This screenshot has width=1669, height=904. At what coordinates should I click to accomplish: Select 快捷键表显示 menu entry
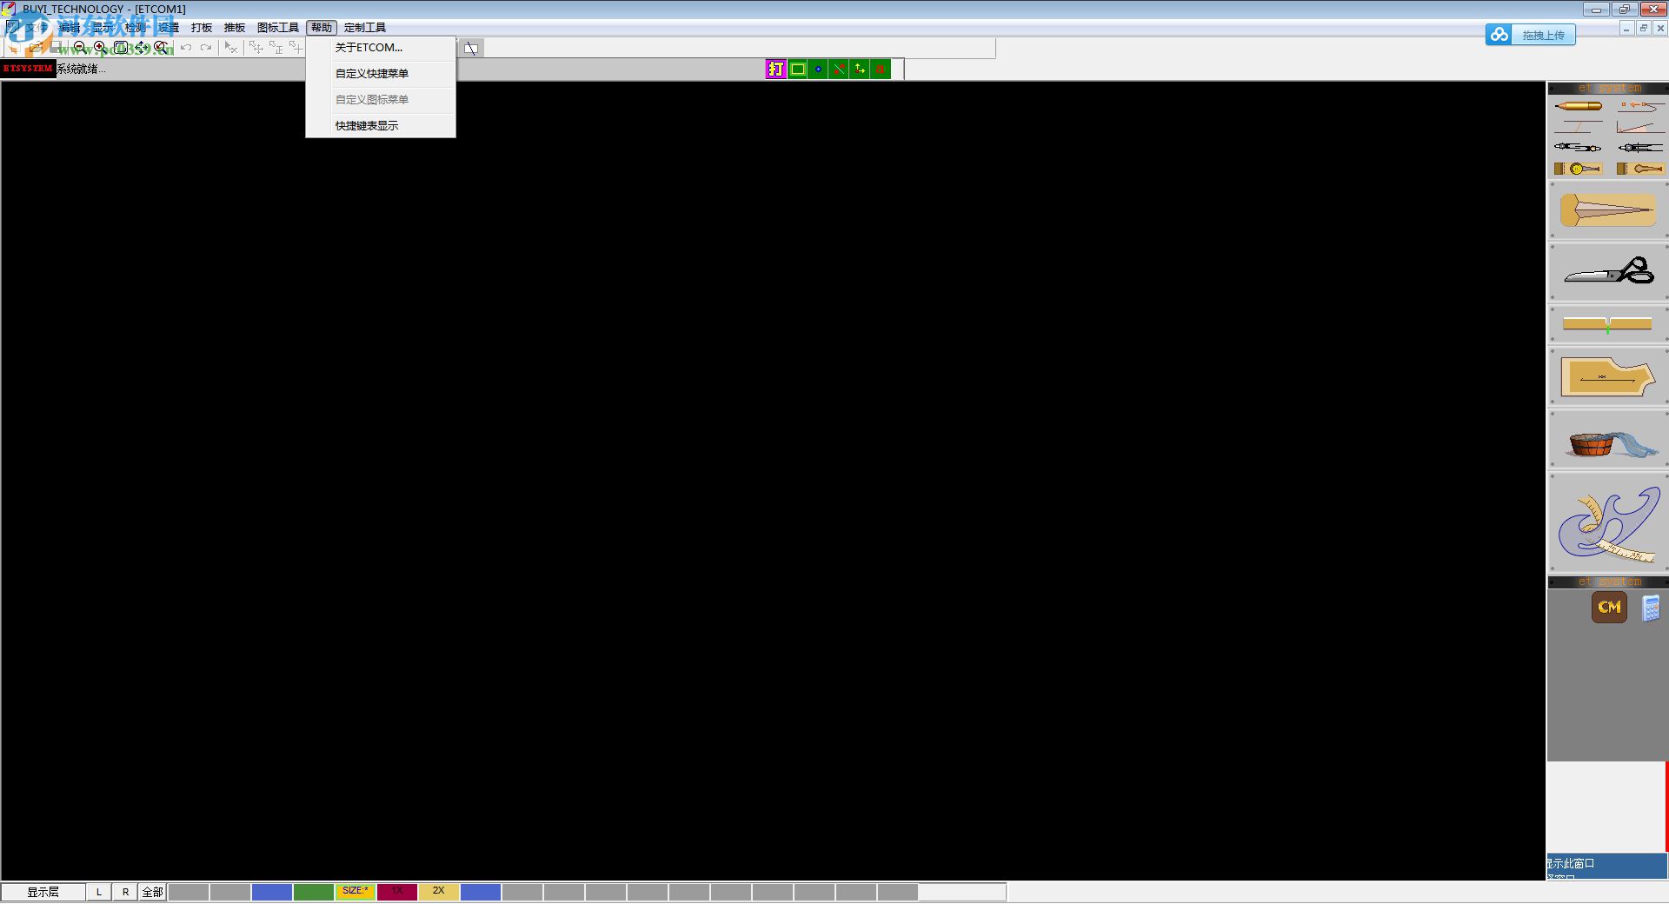click(x=381, y=126)
